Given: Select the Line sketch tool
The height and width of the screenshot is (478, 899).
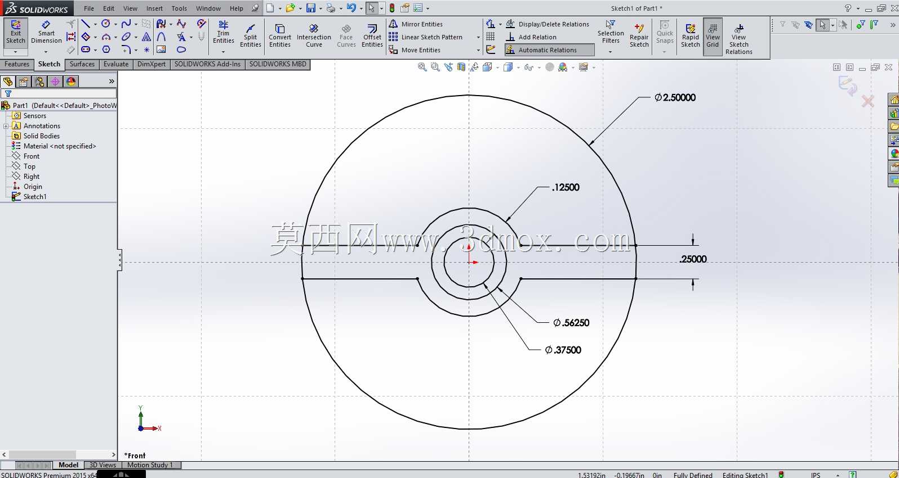Looking at the screenshot, I should pyautogui.click(x=86, y=24).
